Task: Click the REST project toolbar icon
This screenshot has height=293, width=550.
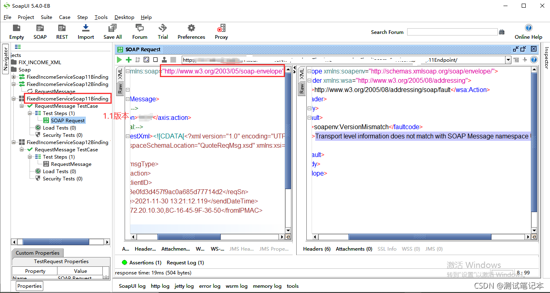Action: (x=62, y=28)
